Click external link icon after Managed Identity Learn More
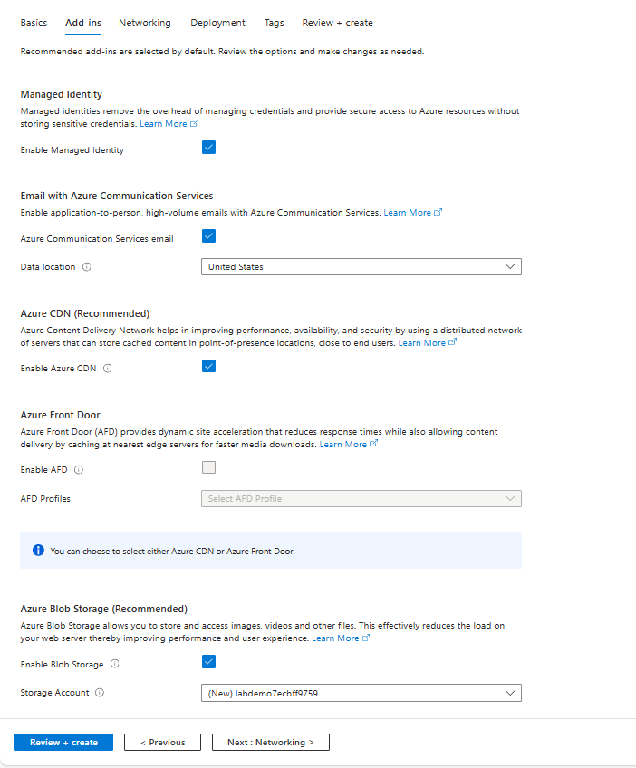This screenshot has height=768, width=636. [194, 123]
